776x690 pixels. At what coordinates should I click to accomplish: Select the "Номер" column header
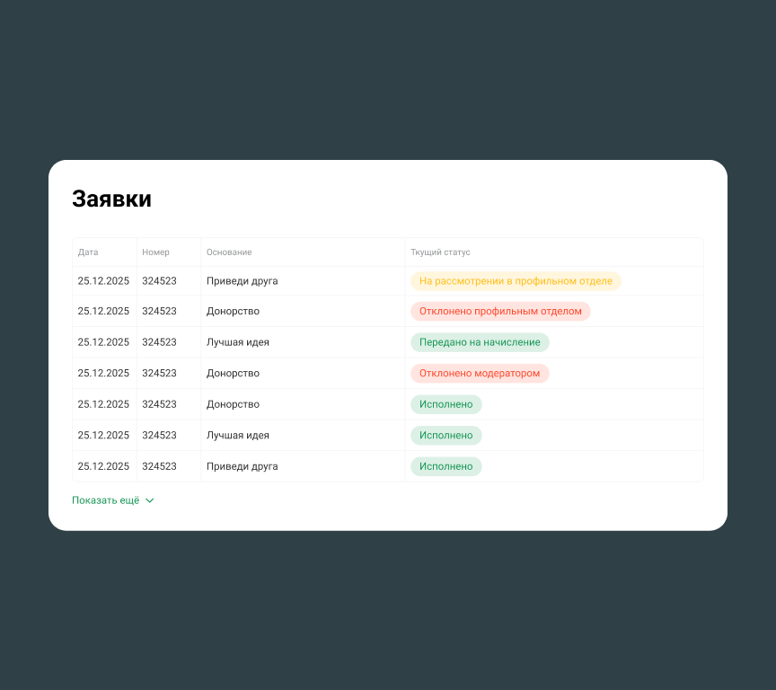click(155, 252)
